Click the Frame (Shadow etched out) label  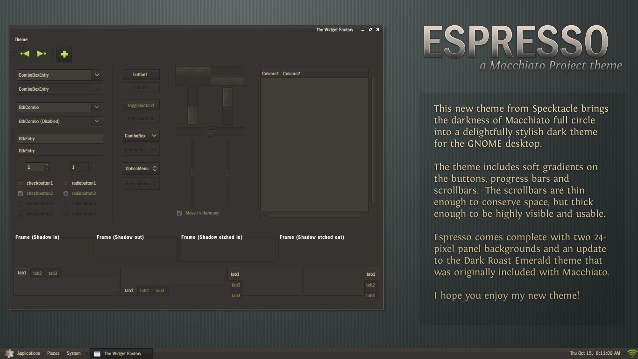point(312,237)
